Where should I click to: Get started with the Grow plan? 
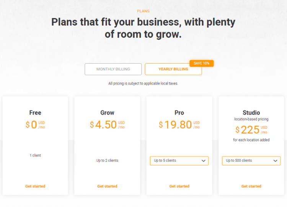click(107, 186)
